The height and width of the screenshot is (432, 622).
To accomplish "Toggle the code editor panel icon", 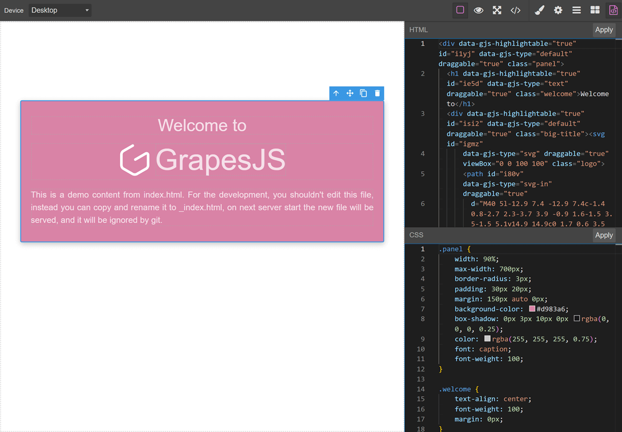I will coord(613,11).
